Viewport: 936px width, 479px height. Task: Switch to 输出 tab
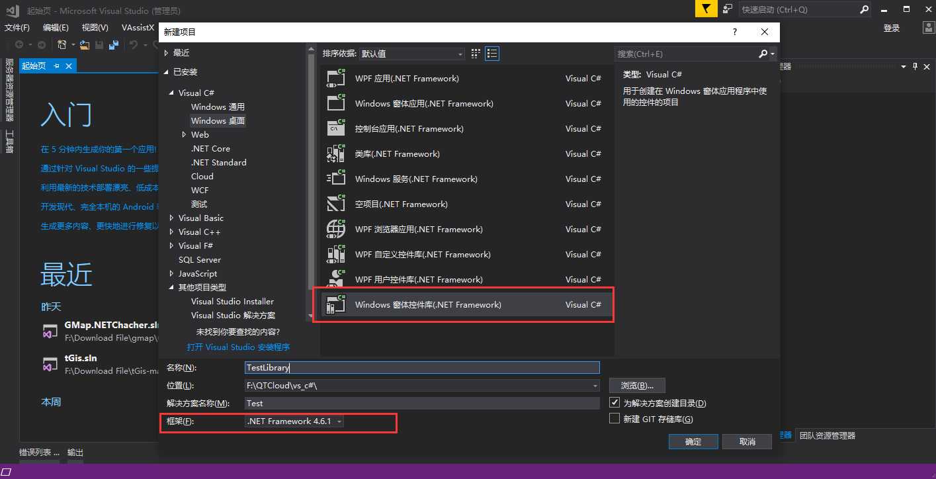pos(75,453)
